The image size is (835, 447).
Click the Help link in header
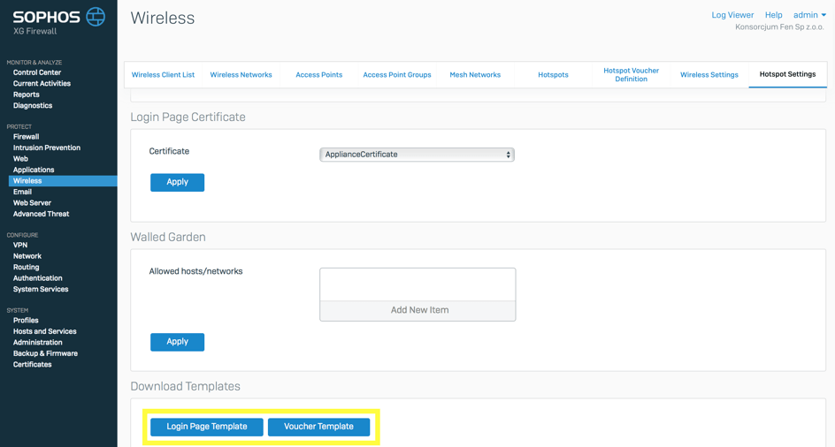[773, 15]
